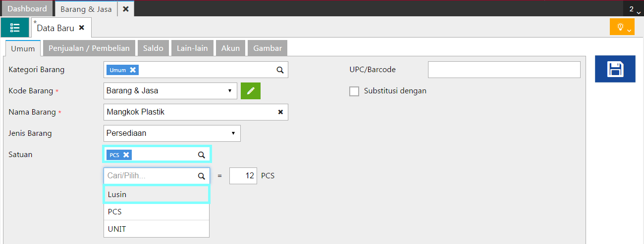Clear the Nama Barang text field

pos(280,112)
